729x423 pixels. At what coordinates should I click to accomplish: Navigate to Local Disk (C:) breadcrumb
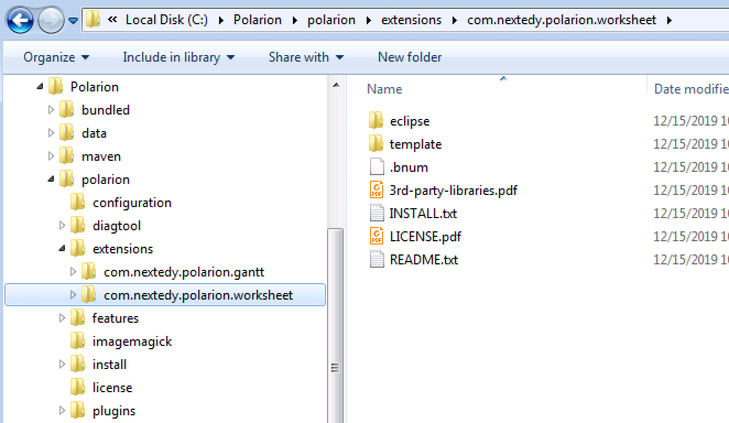click(x=167, y=20)
